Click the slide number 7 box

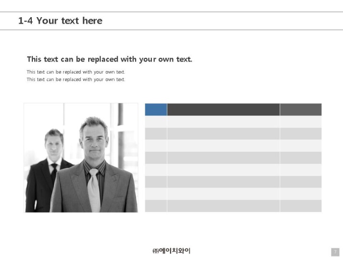pyautogui.click(x=335, y=252)
